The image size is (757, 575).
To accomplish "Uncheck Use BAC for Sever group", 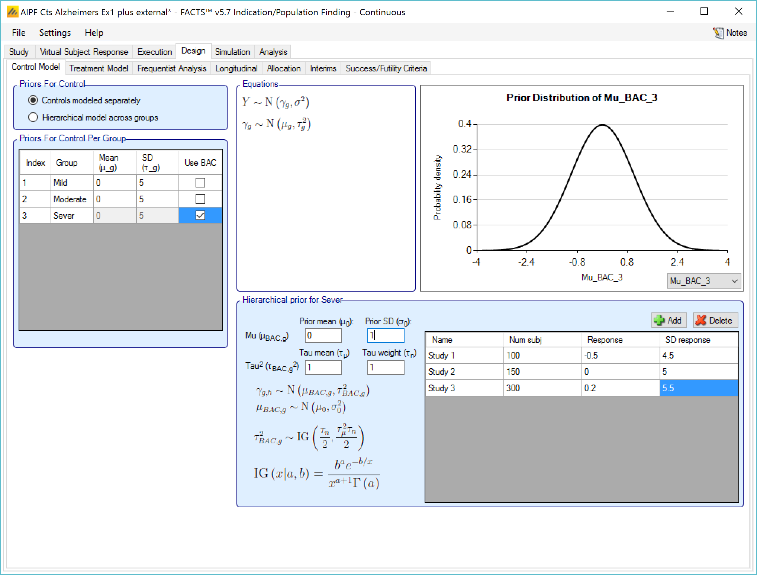I will tap(200, 215).
